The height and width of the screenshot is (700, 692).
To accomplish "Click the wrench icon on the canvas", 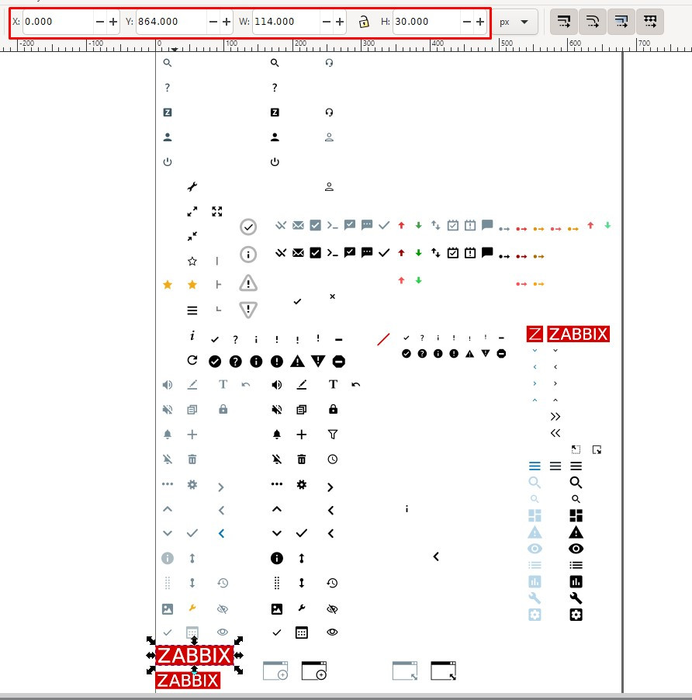I will click(x=192, y=186).
